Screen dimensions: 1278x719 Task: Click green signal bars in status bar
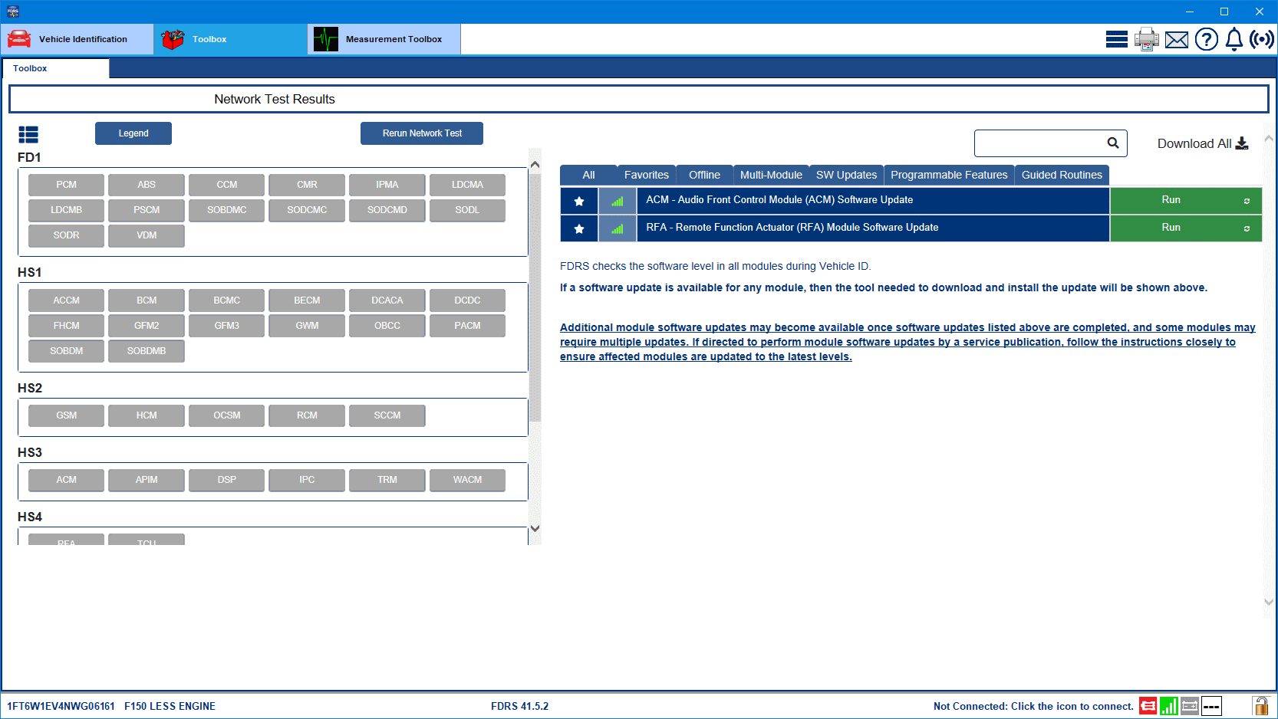(x=1169, y=706)
